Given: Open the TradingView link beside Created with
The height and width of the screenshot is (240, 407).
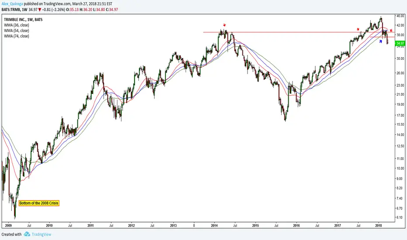Looking at the screenshot, I should tap(41, 234).
